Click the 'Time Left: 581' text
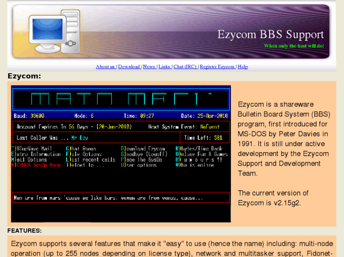Screen dimensions: 344x257 click(x=203, y=138)
